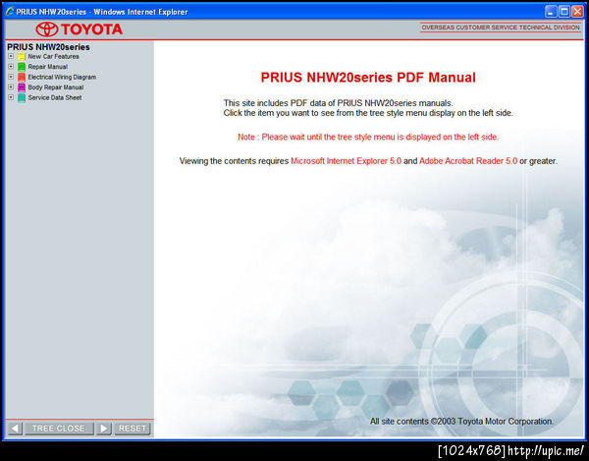Expand the Service Data Sheet tree node
589x461 pixels.
(x=11, y=97)
